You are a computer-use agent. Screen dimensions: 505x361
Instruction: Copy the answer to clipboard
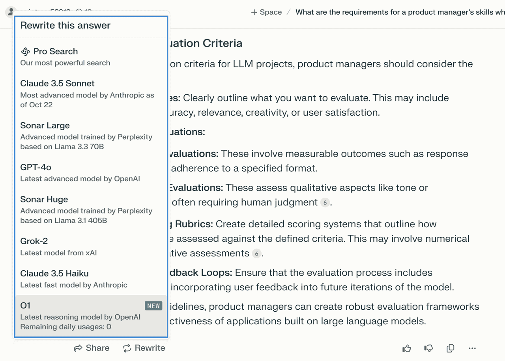click(450, 348)
